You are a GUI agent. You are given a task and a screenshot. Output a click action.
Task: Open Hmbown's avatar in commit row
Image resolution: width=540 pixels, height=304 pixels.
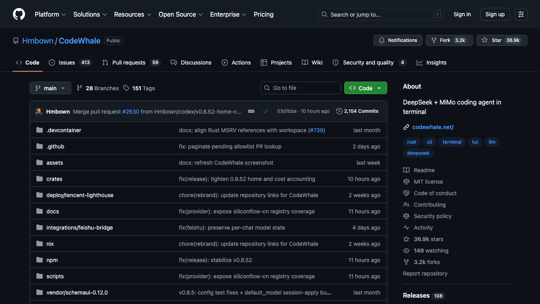click(x=39, y=112)
